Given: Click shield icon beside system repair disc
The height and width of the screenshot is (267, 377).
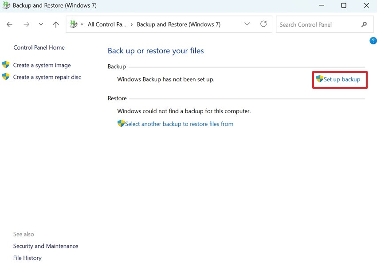Looking at the screenshot, I should tap(6, 76).
